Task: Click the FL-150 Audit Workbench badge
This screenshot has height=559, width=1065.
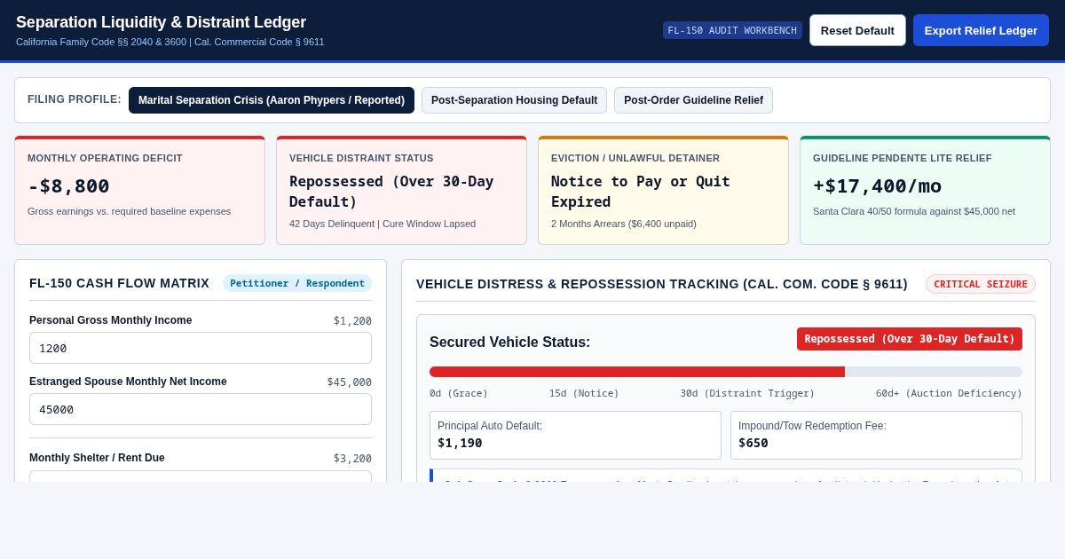Action: (732, 30)
